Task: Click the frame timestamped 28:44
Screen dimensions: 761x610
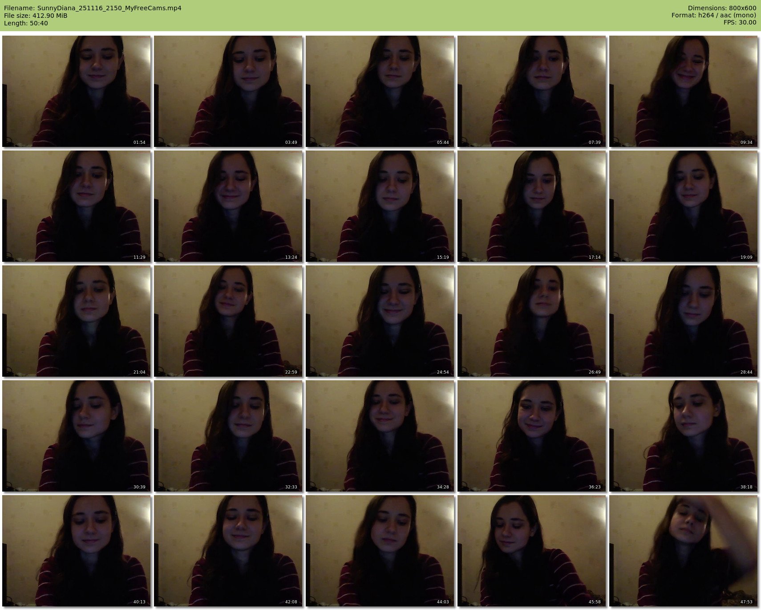Action: tap(684, 321)
